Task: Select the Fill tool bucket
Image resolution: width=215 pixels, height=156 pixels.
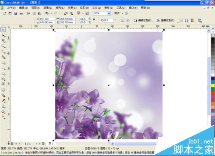Action: (x=3, y=112)
